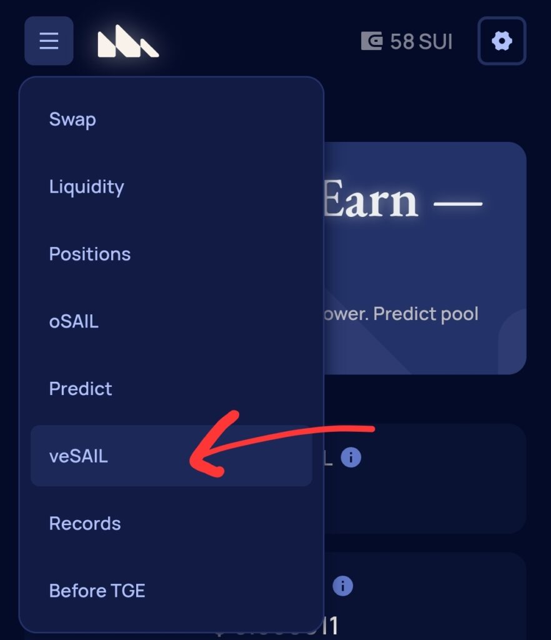This screenshot has width=551, height=640.
Task: Click the 58 SUI wallet balance
Action: coord(421,42)
